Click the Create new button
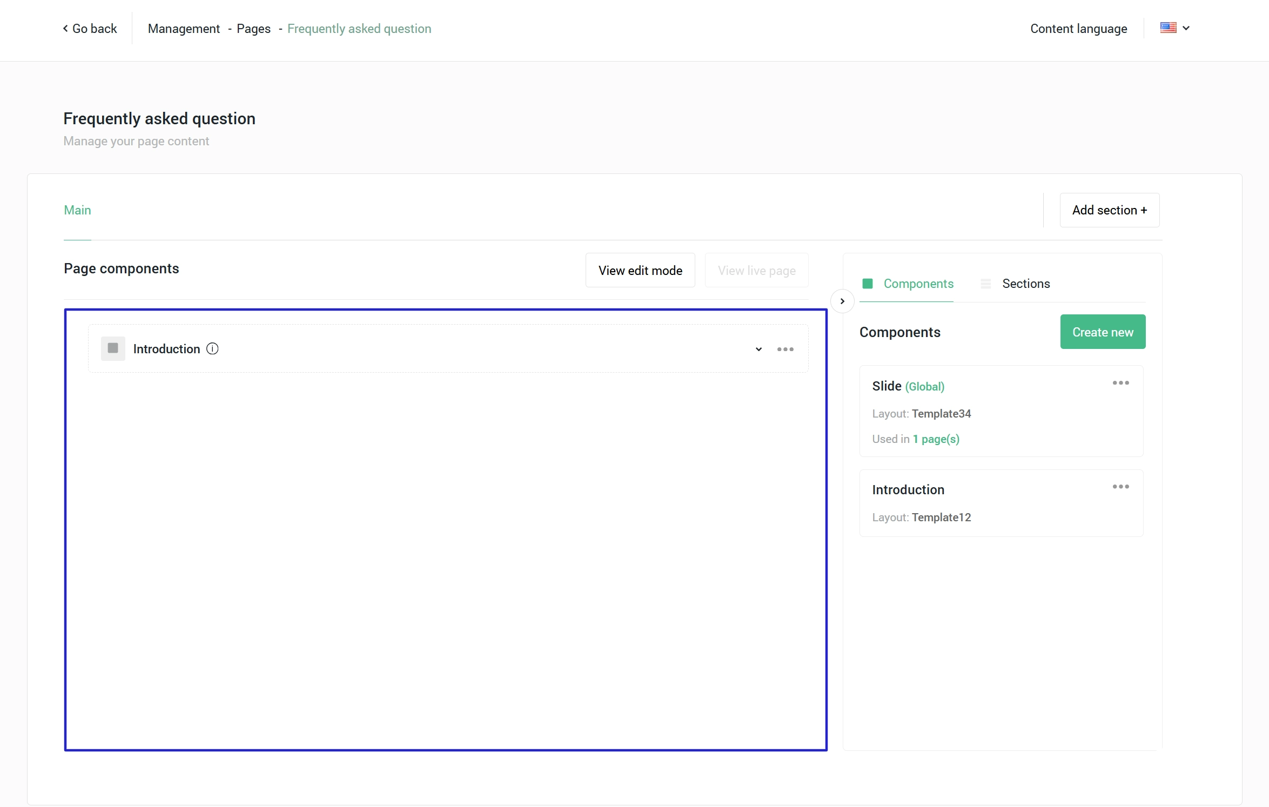The image size is (1269, 807). pyautogui.click(x=1103, y=332)
